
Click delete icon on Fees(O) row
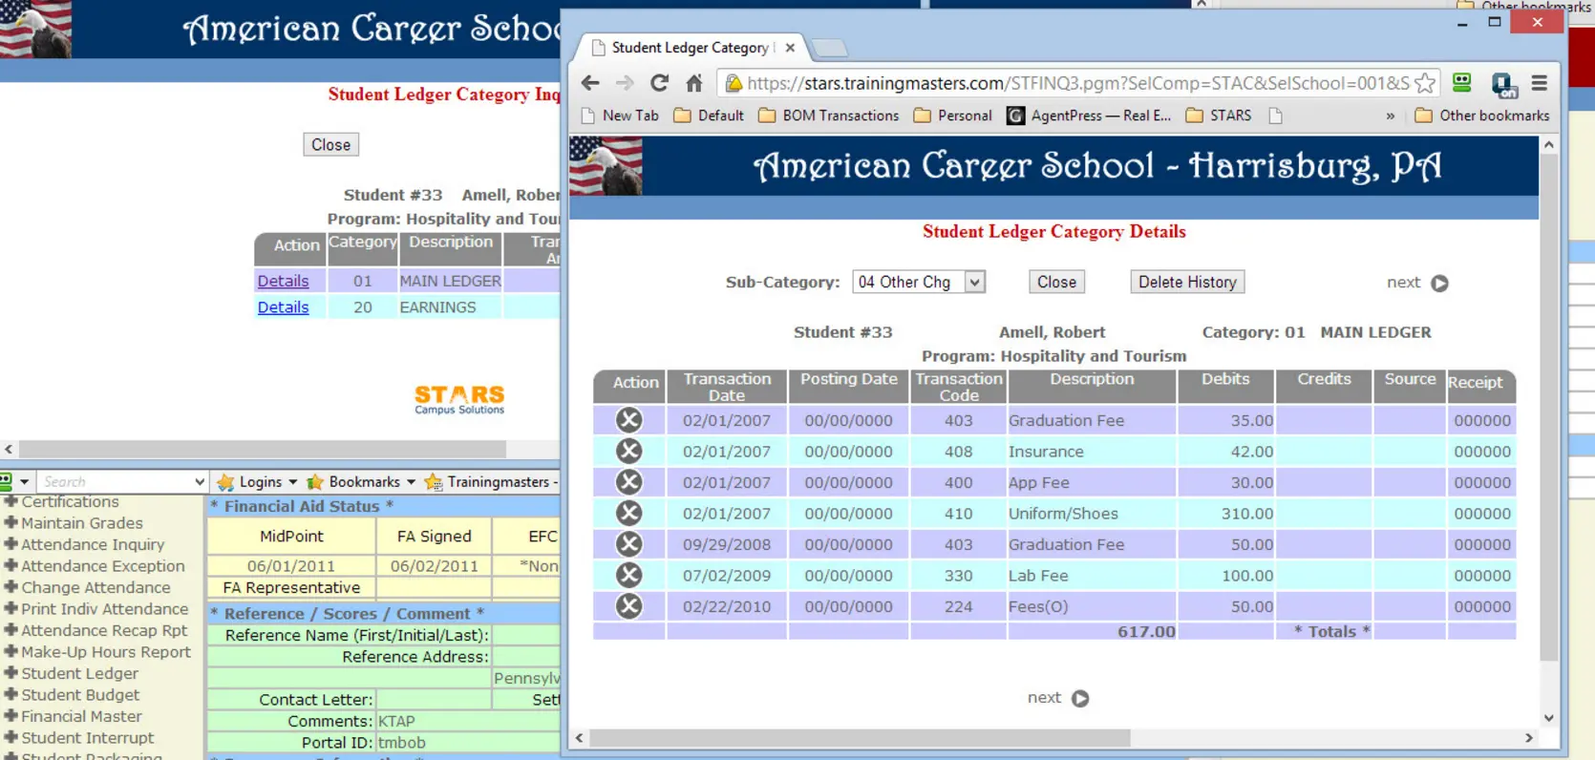pos(628,606)
